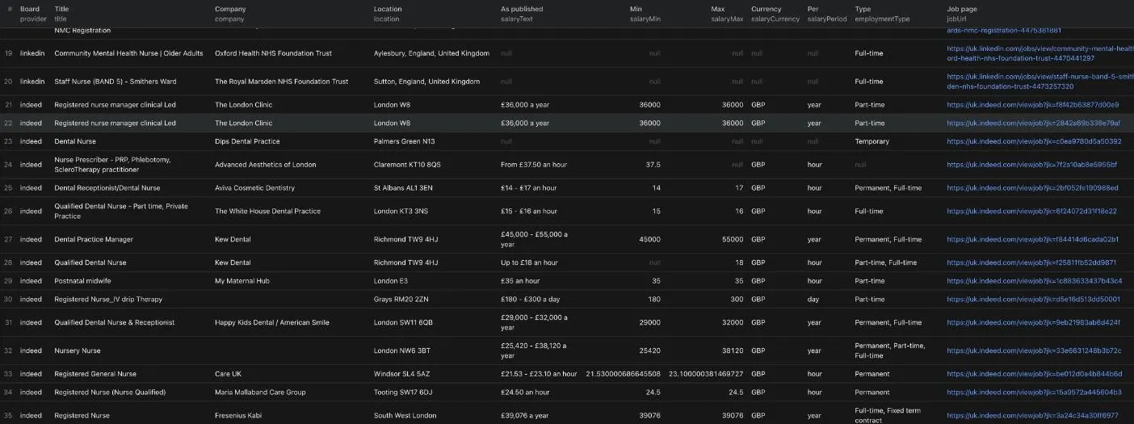Click 'London SW11 6QB' location cell
The image size is (1134, 424).
pos(403,322)
